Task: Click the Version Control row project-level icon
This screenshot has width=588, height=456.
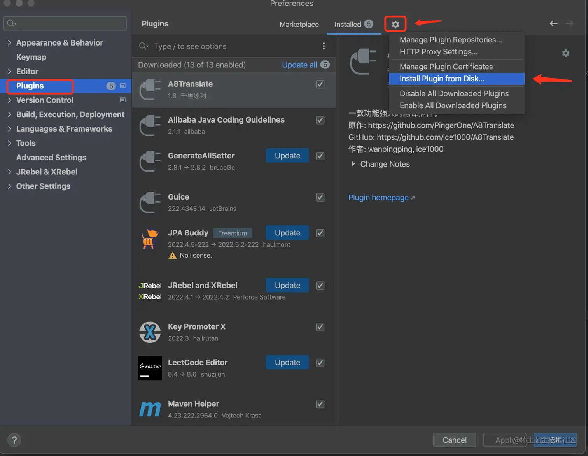Action: [x=123, y=100]
